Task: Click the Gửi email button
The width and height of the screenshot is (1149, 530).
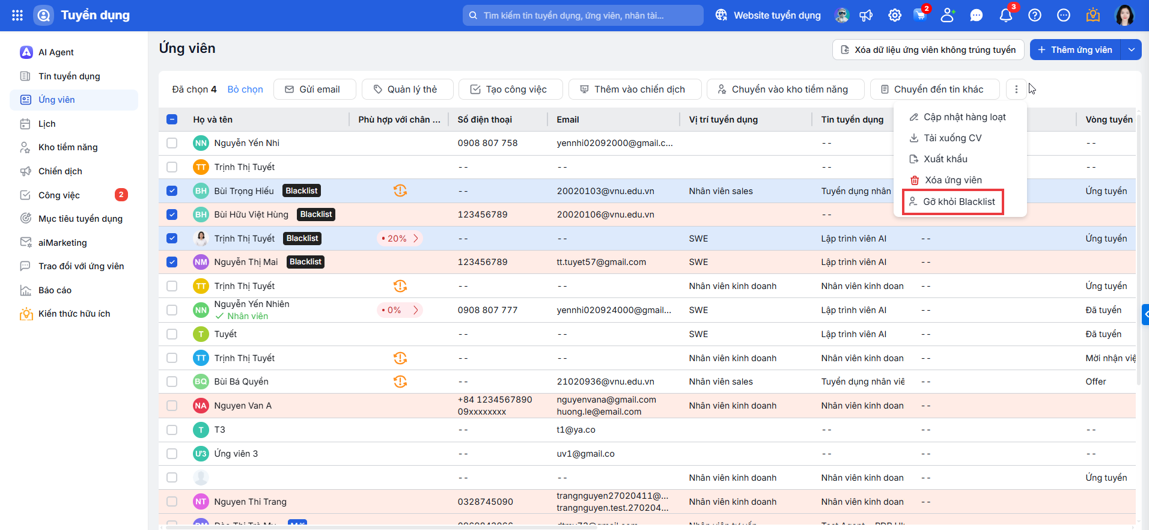Action: [314, 90]
